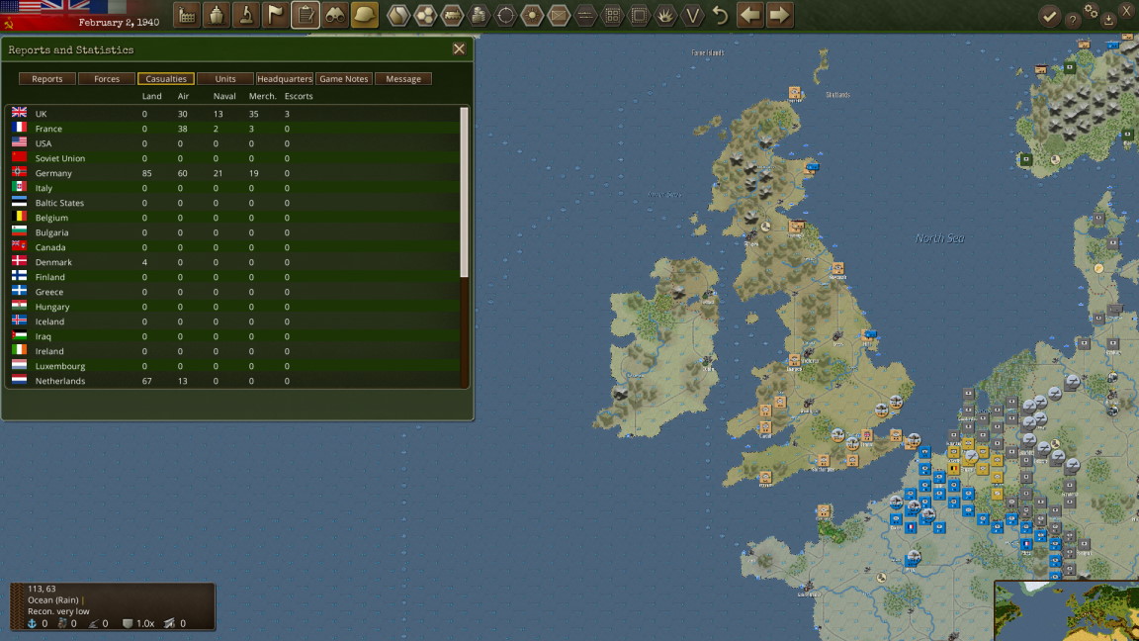Select the France casualties row
The width and height of the screenshot is (1139, 641).
coord(232,129)
